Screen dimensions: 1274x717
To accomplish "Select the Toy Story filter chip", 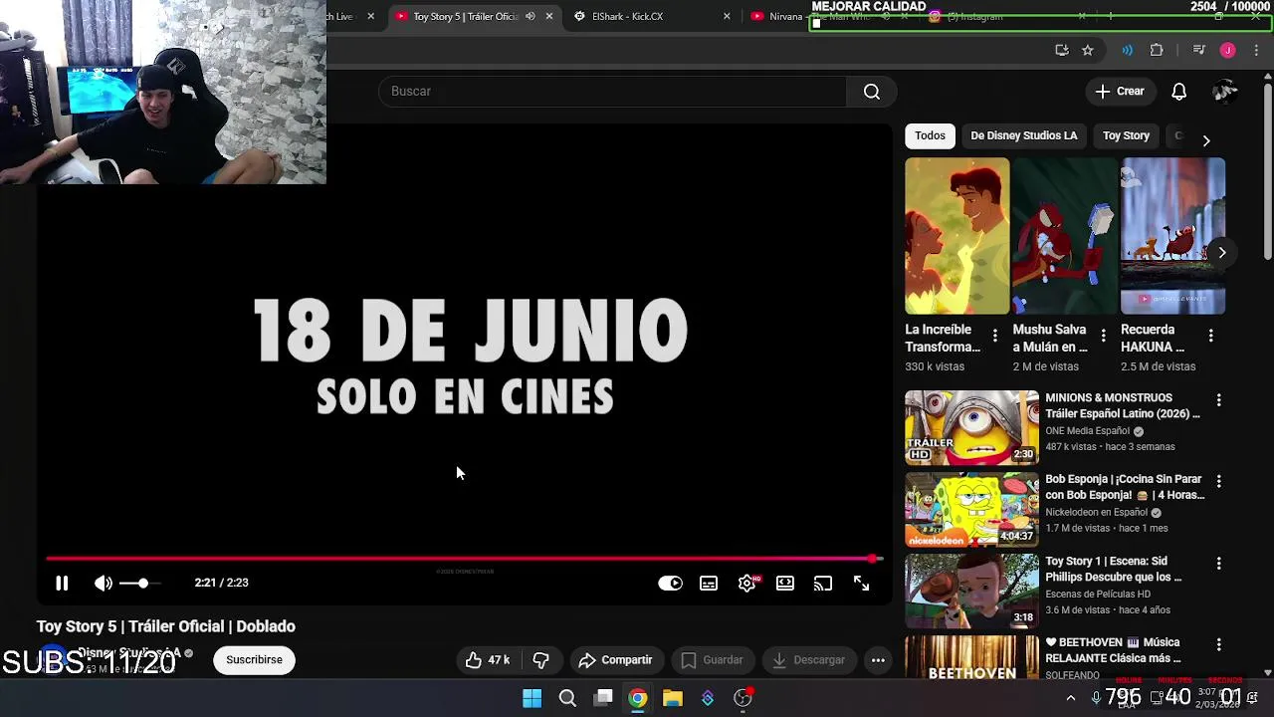I will point(1126,135).
